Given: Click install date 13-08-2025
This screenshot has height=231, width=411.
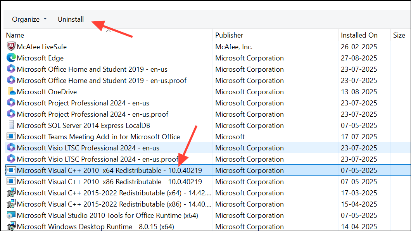Looking at the screenshot, I should click(359, 92).
